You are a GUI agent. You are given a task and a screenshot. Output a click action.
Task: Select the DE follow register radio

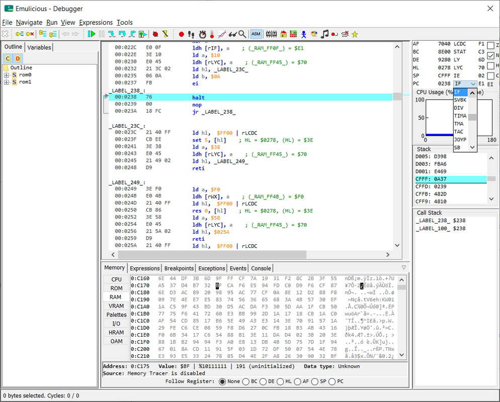[x=263, y=381]
